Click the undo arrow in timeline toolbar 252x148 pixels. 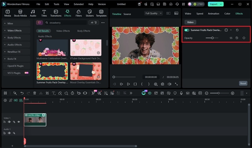(x=22, y=93)
